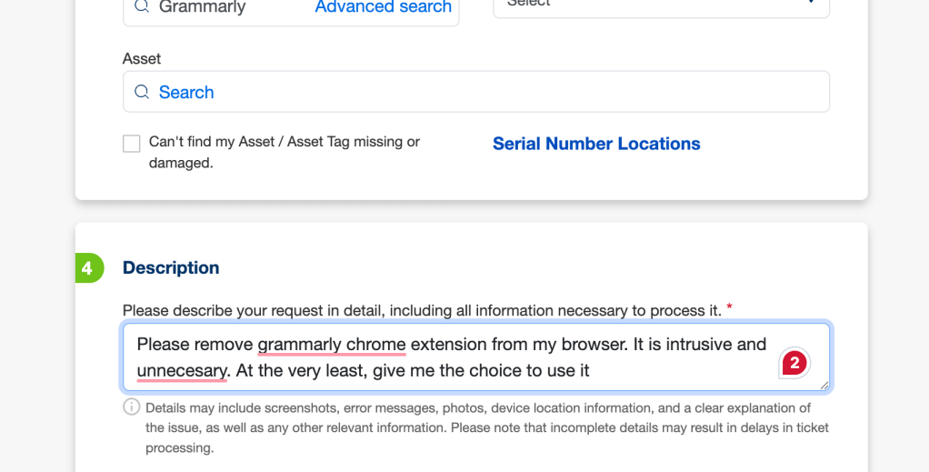This screenshot has width=929, height=472.
Task: Click the misspelled word "unnecesary"
Action: [x=182, y=370]
